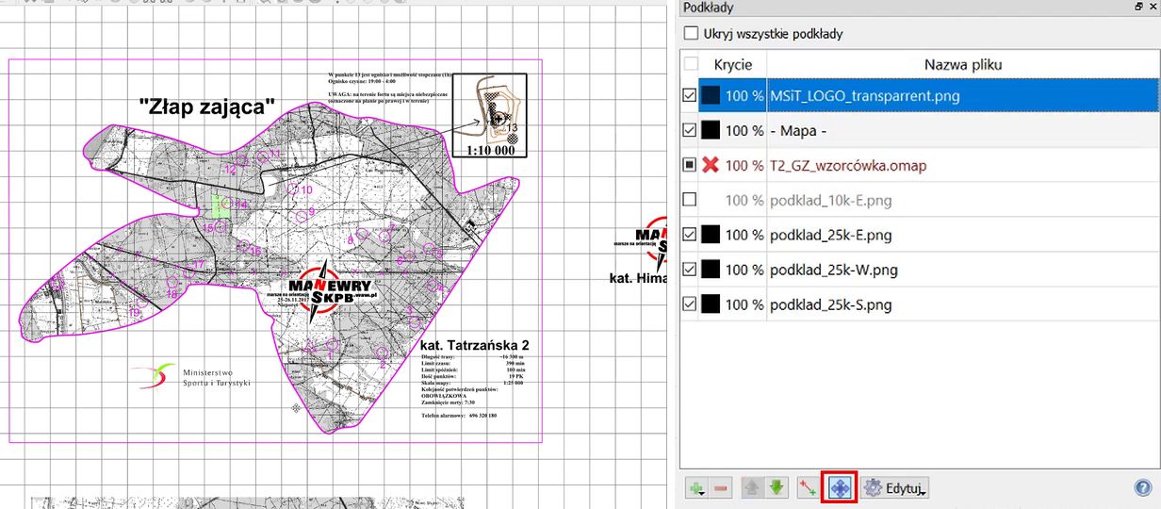Open the help icon in Podkłady panel
The image size is (1161, 509).
(x=1142, y=488)
